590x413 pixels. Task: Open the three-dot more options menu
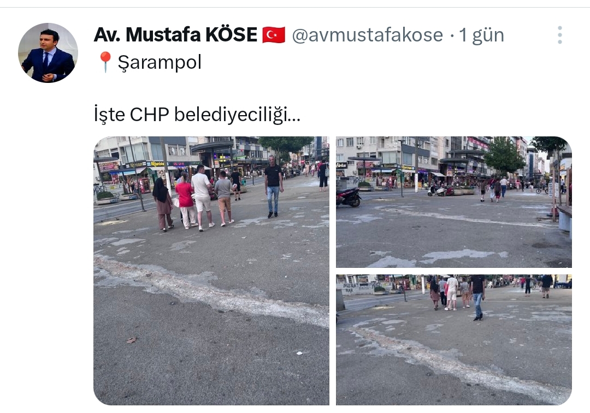click(x=559, y=35)
